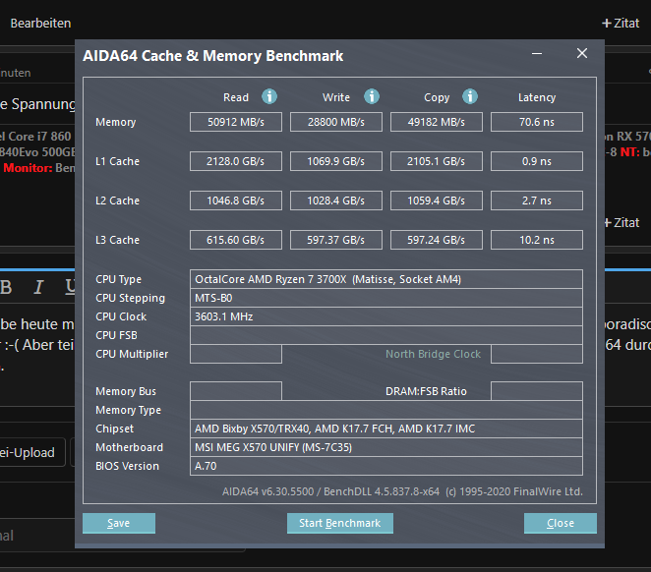Click the empty Memory Type field
This screenshot has height=572, width=651.
tap(386, 410)
